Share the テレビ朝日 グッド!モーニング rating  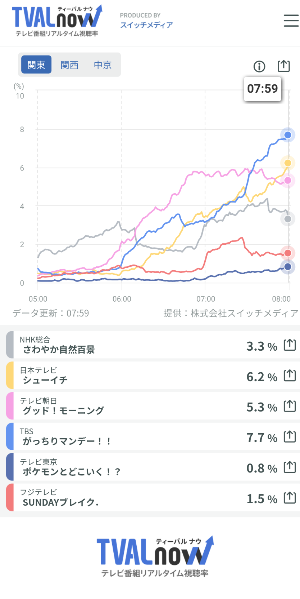[x=290, y=406]
